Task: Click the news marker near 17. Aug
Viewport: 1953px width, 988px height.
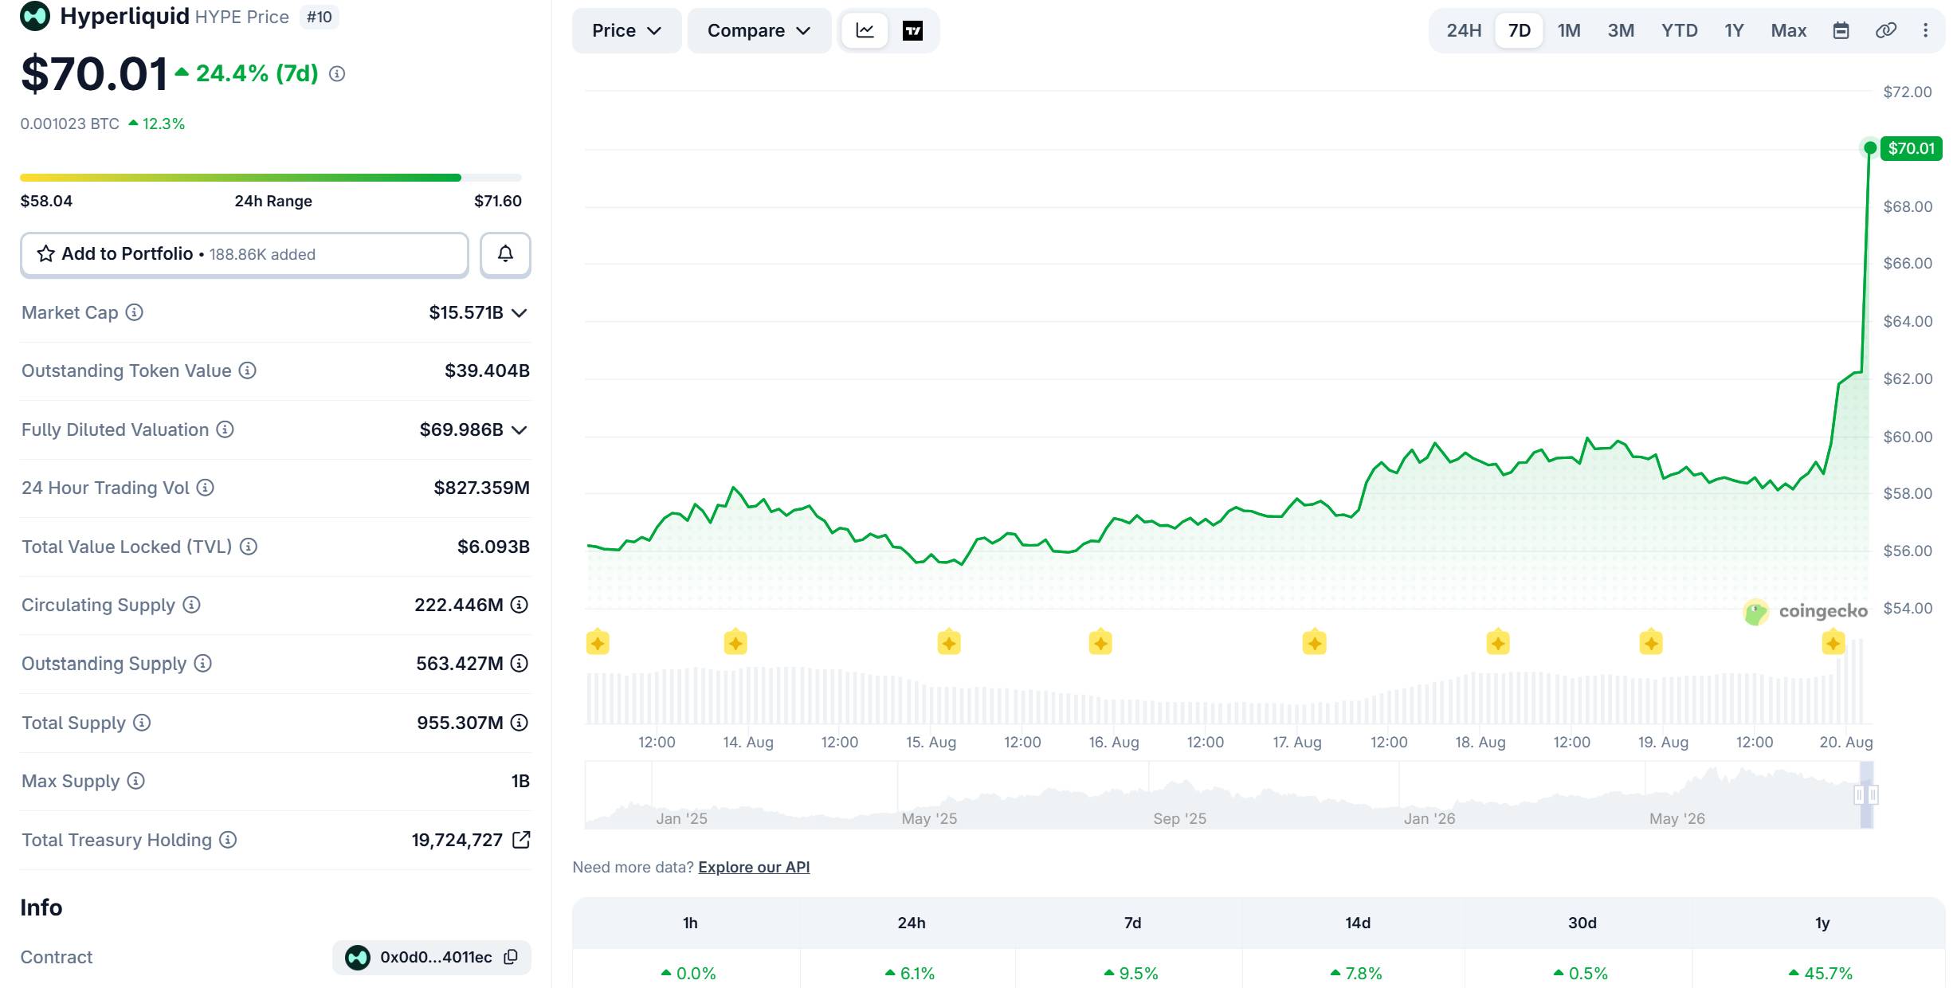Action: point(1314,642)
